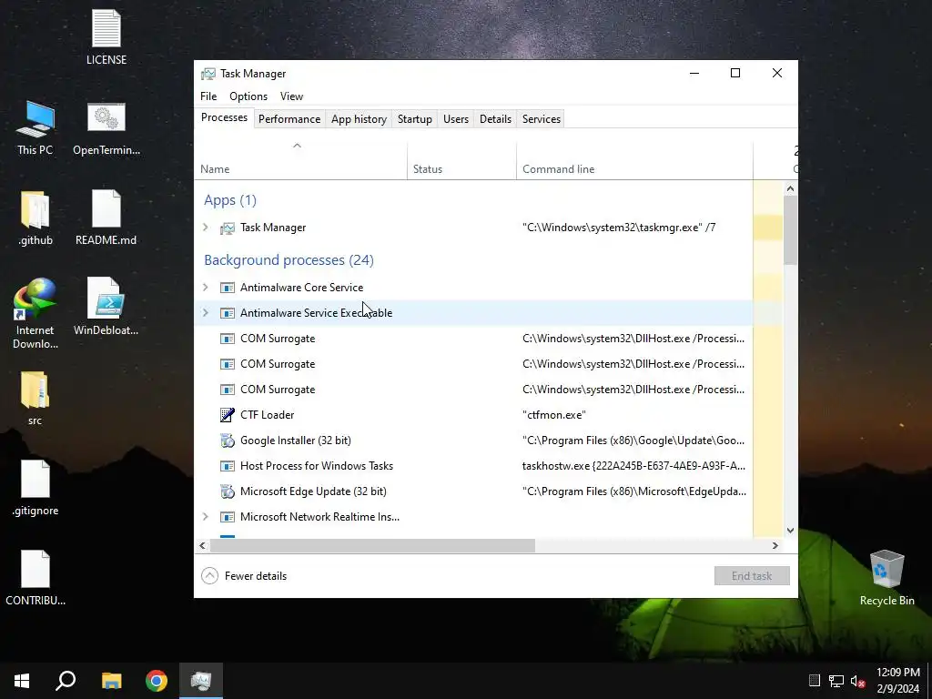Select the OpenTerminal desktop icon
Screen dimensions: 932x699
point(106,127)
